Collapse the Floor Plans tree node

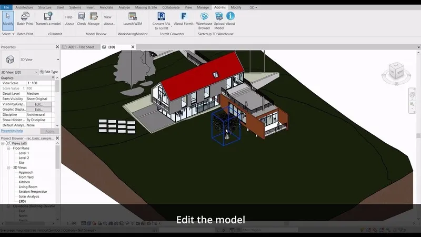(x=8, y=148)
